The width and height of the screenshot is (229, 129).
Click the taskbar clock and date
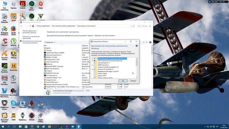tap(224, 126)
